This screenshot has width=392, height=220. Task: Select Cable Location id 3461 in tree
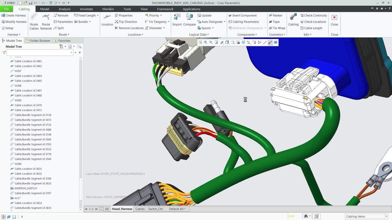click(26, 61)
